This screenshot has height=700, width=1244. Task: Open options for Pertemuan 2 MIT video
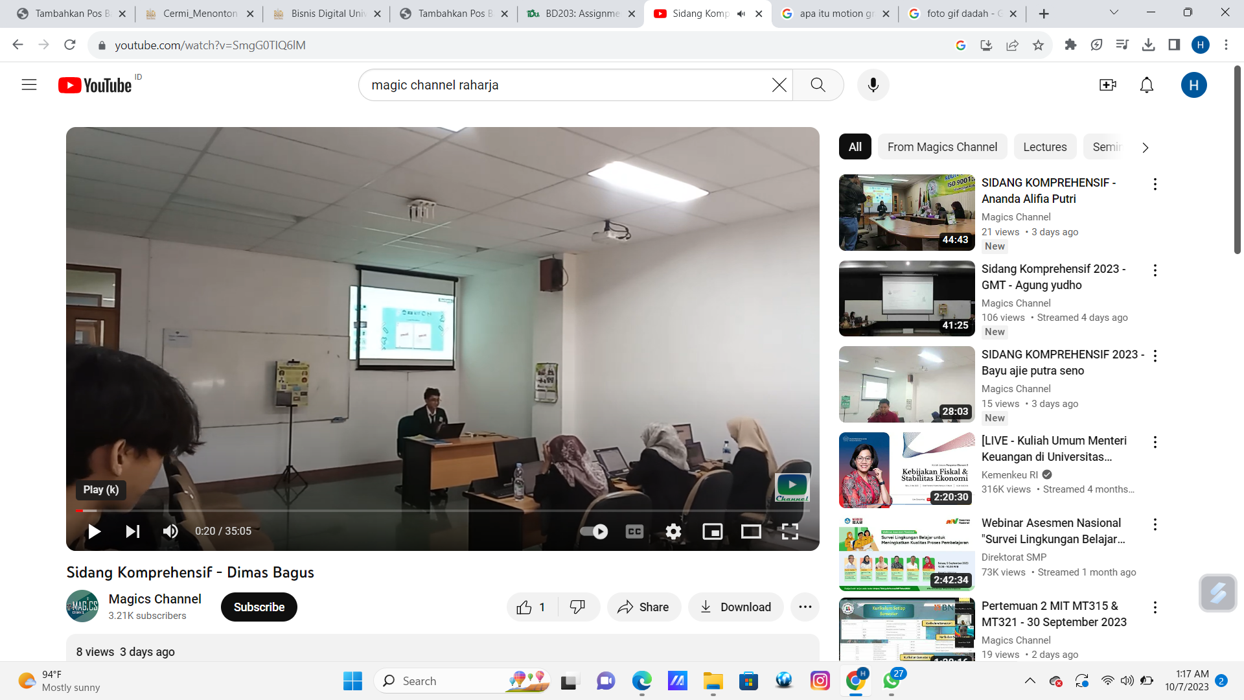pos(1155,607)
